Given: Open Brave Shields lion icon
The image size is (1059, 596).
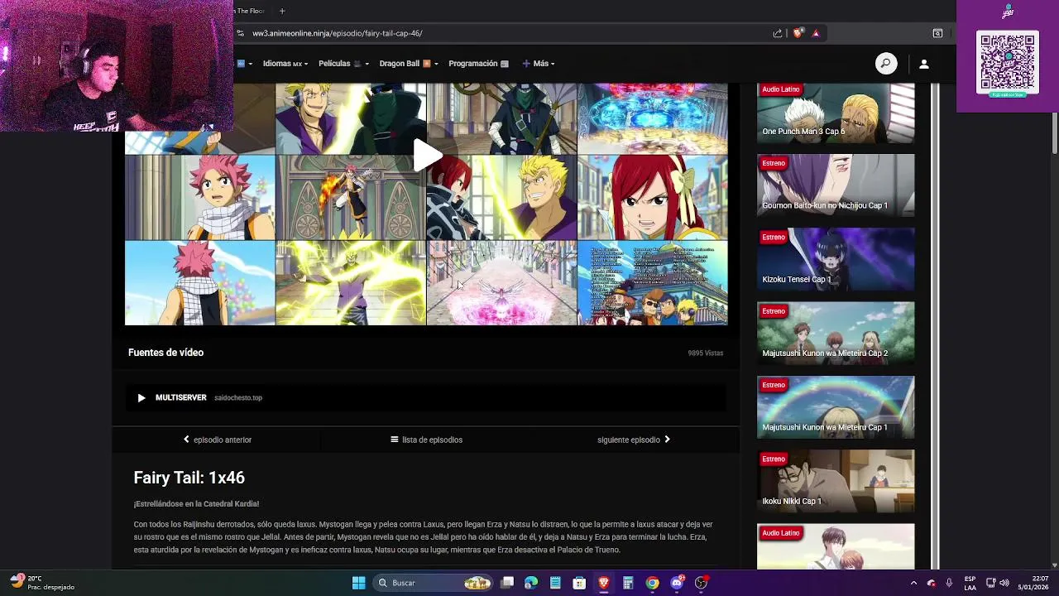Looking at the screenshot, I should (x=798, y=33).
